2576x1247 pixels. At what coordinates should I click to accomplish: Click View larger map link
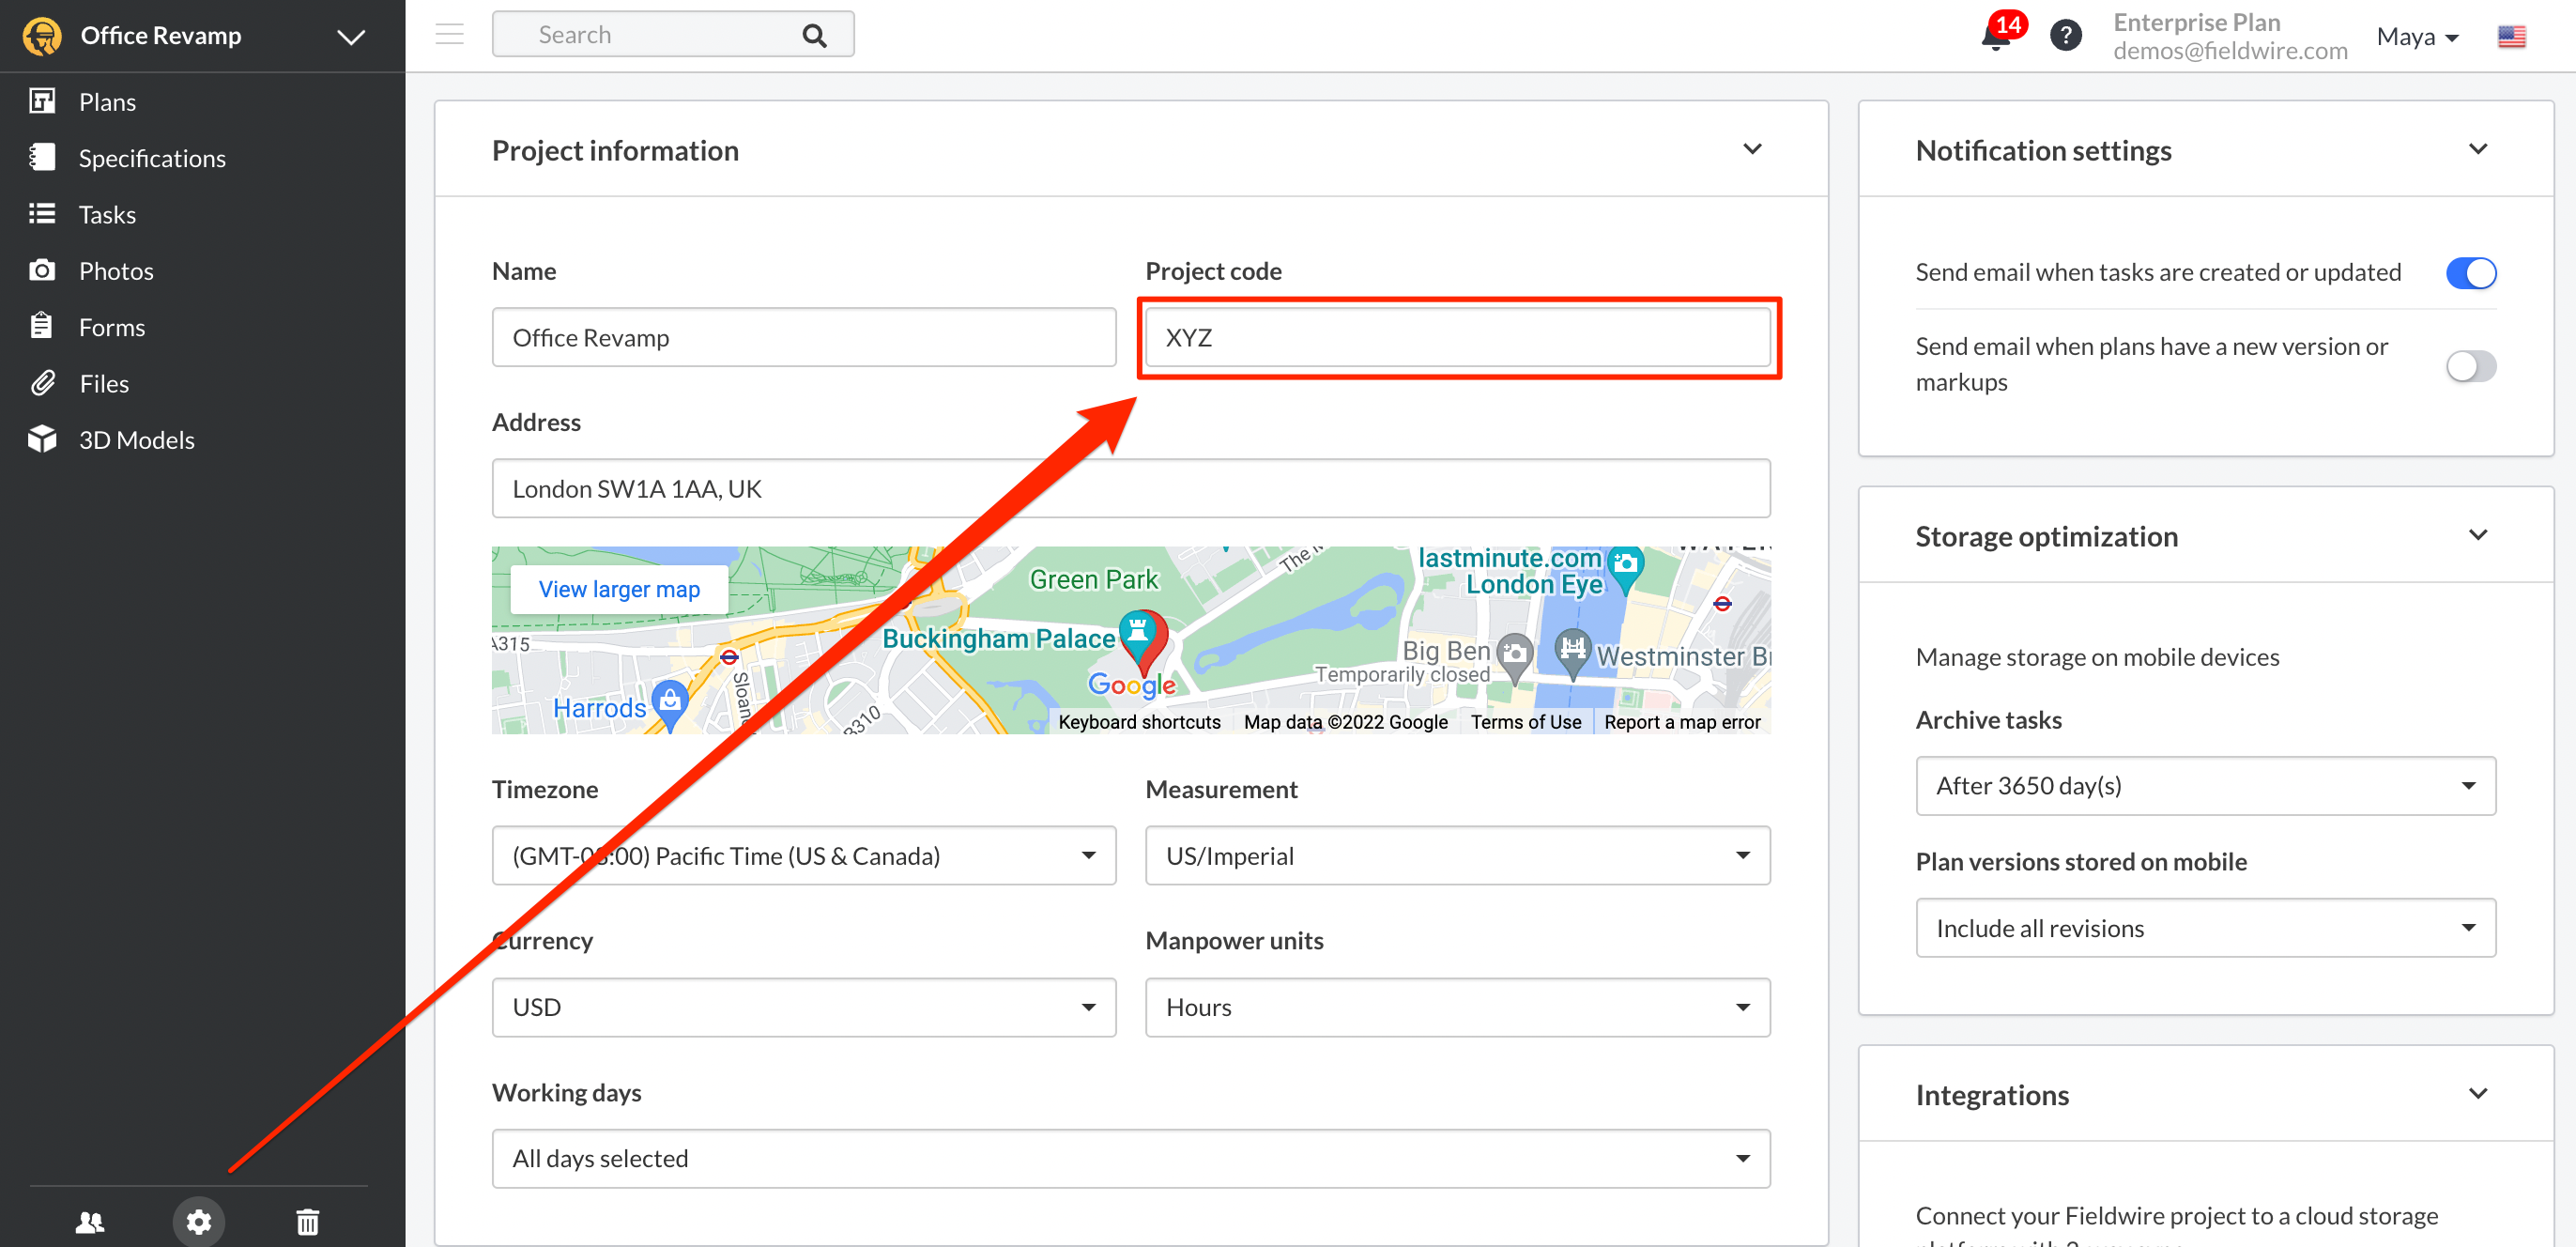tap(619, 589)
